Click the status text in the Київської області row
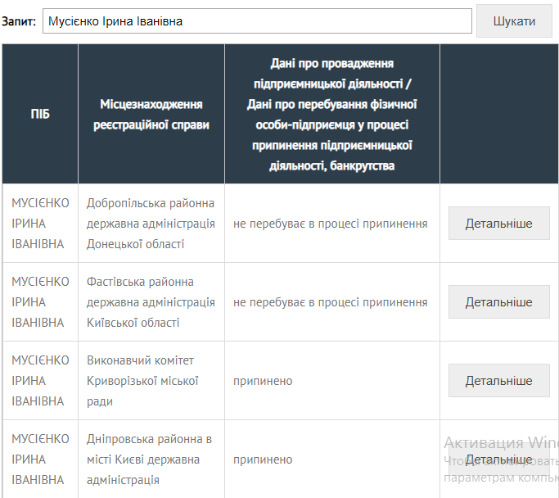 tap(330, 302)
